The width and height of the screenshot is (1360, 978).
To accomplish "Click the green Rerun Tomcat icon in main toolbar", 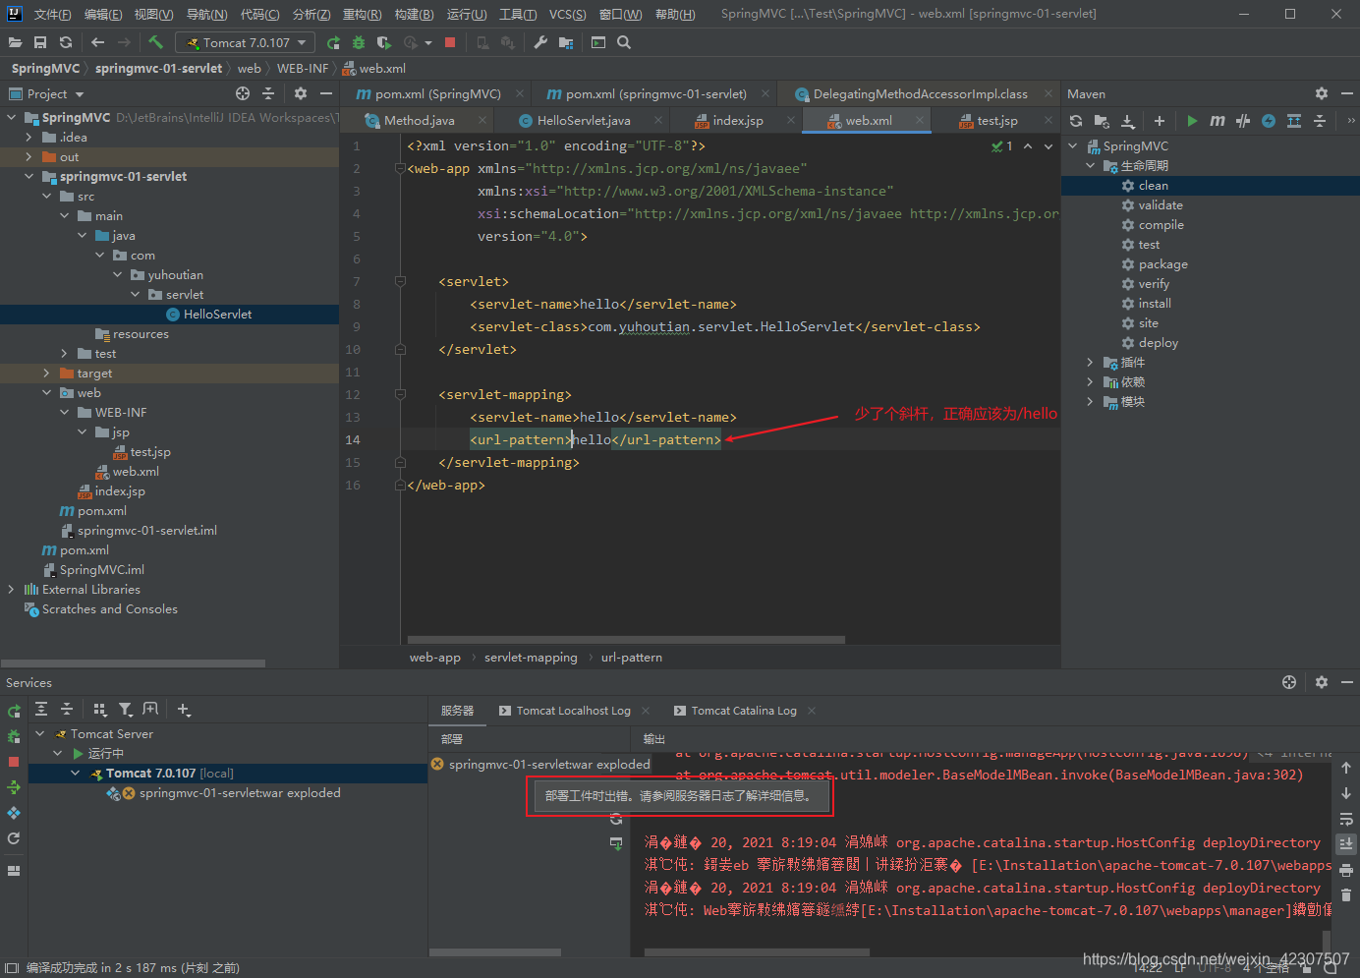I will 333,42.
